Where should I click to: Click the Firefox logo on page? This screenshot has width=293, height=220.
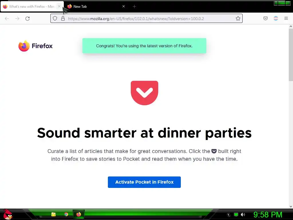point(35,46)
